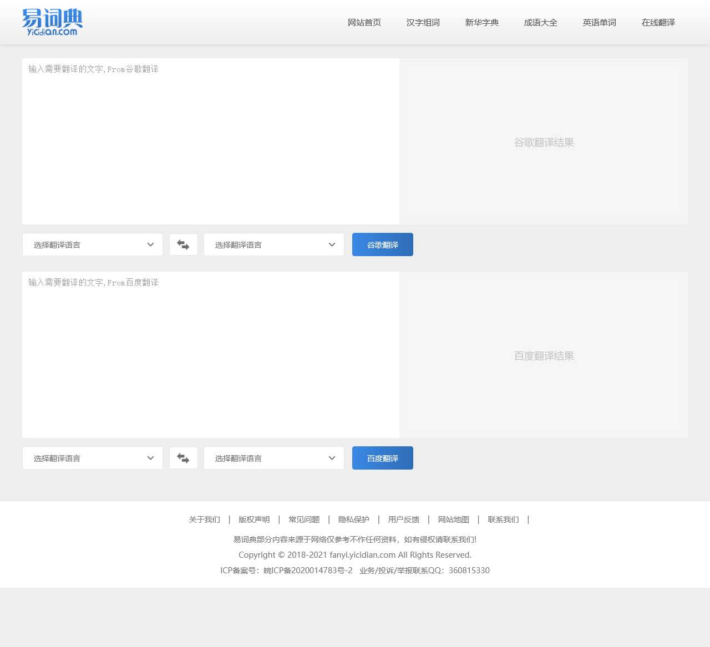The image size is (710, 647).
Task: Click the Baidu translation input text area
Action: pyautogui.click(x=211, y=355)
